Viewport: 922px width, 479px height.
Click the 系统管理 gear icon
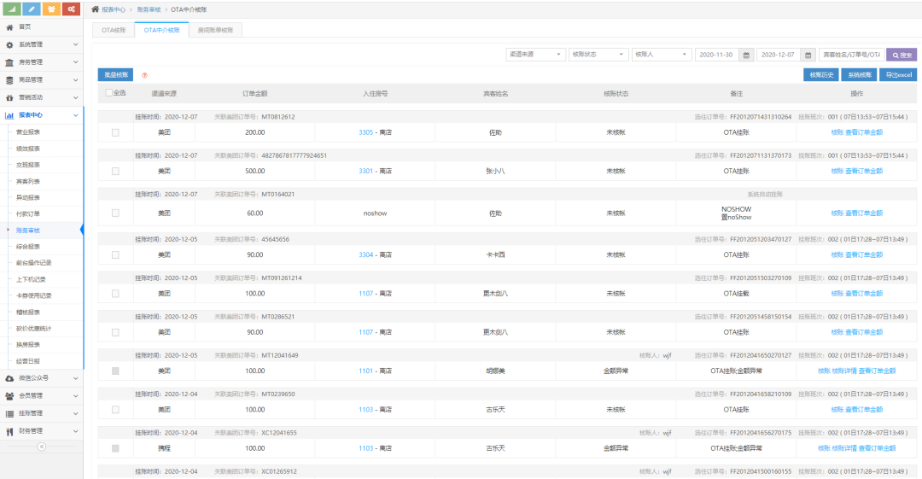9,44
